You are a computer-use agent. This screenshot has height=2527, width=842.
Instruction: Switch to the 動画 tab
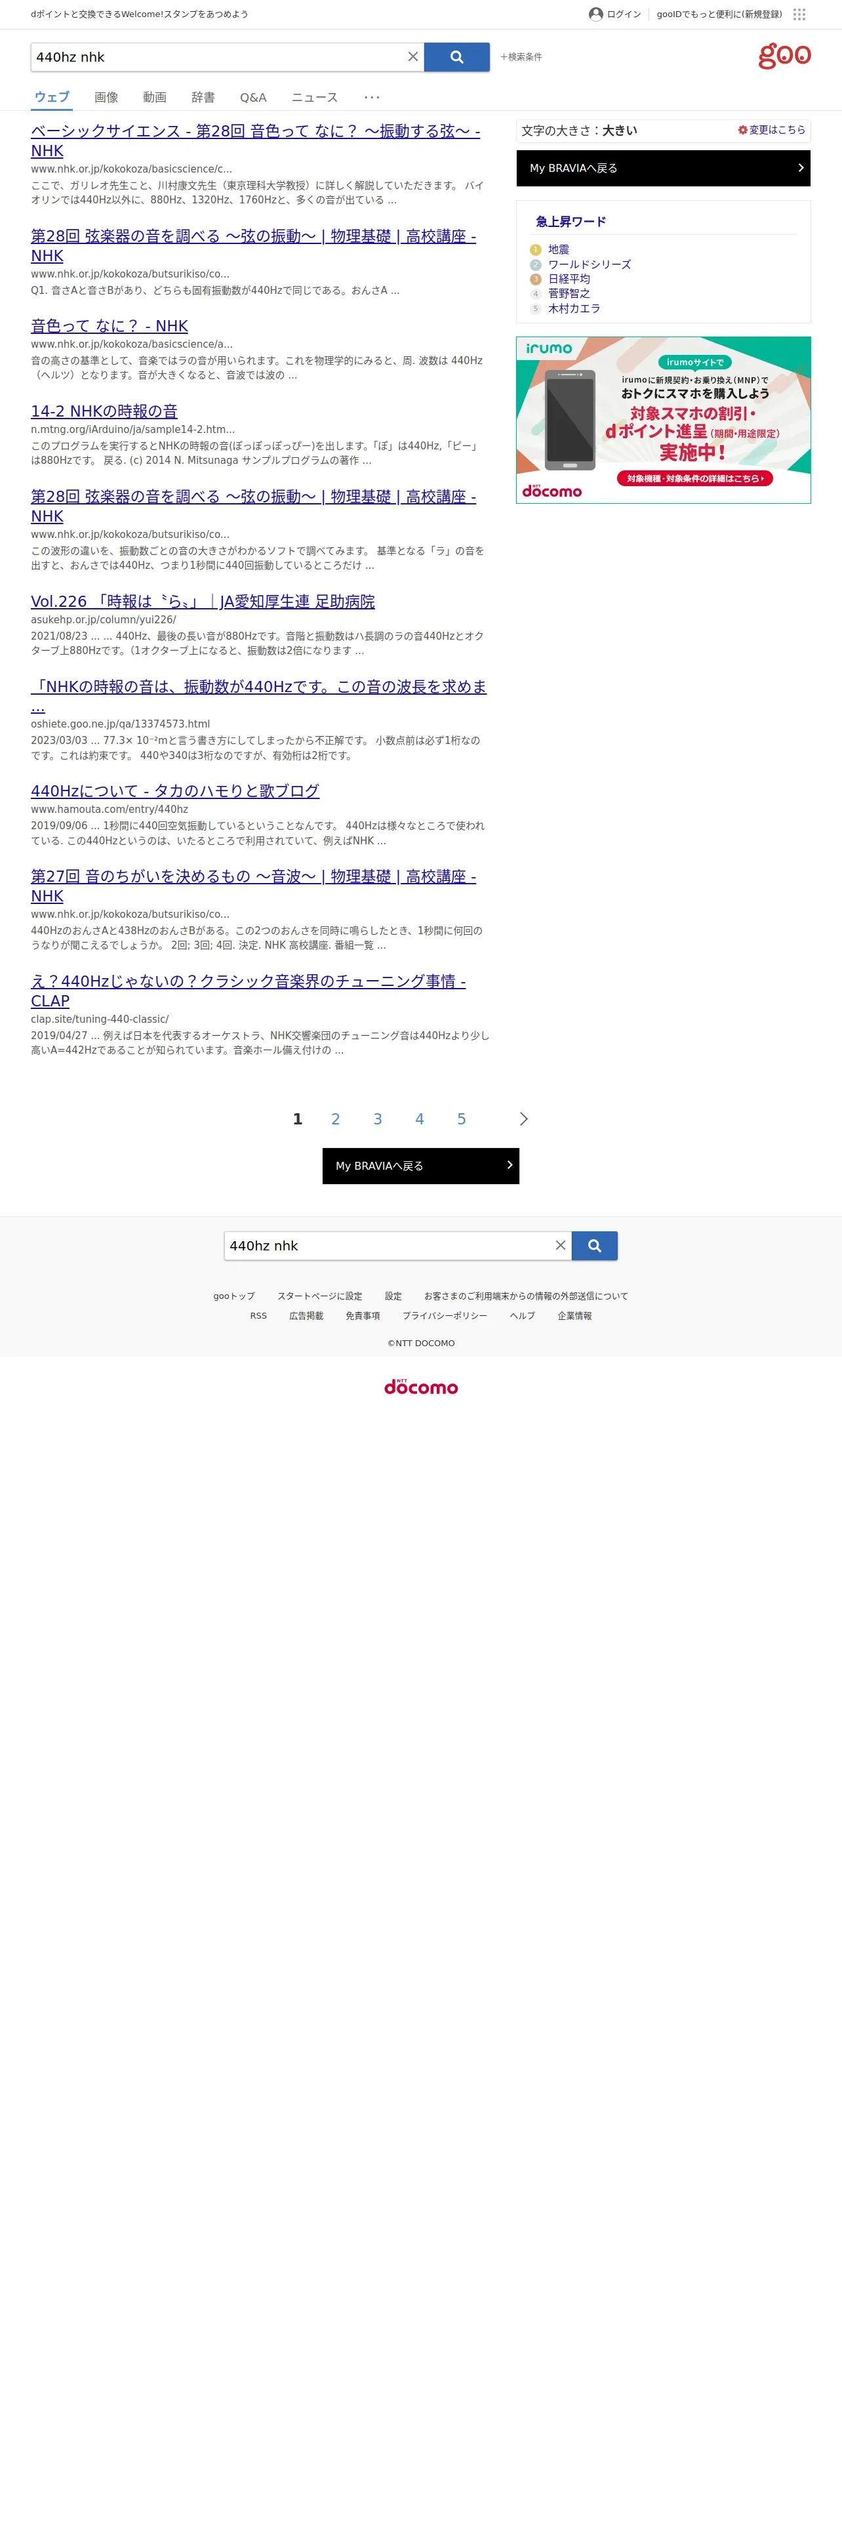(155, 97)
